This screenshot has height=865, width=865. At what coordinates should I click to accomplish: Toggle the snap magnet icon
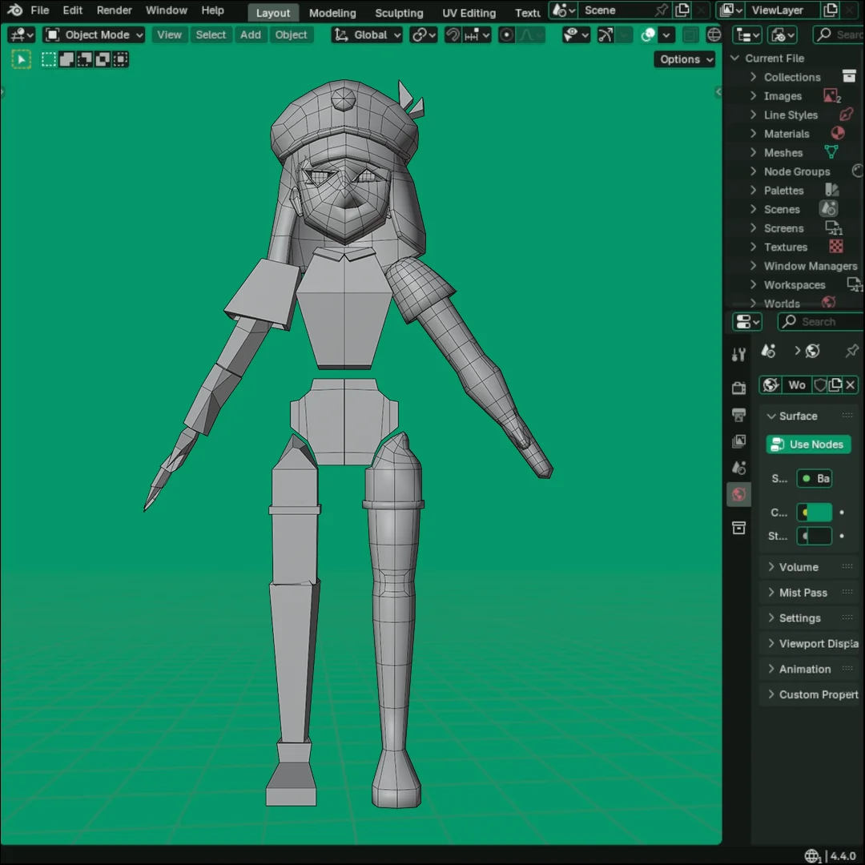453,35
